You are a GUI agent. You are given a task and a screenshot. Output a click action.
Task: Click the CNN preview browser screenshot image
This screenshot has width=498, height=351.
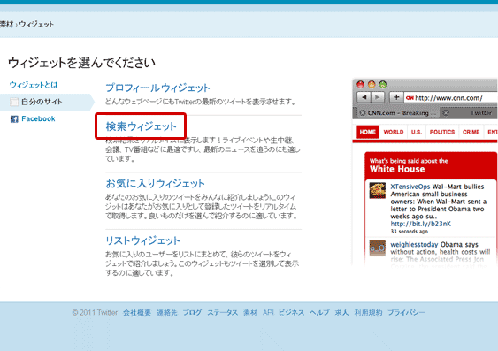click(425, 173)
